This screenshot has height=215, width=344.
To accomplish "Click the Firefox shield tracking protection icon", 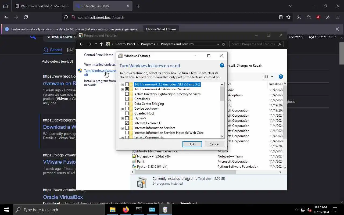I will point(66,17).
